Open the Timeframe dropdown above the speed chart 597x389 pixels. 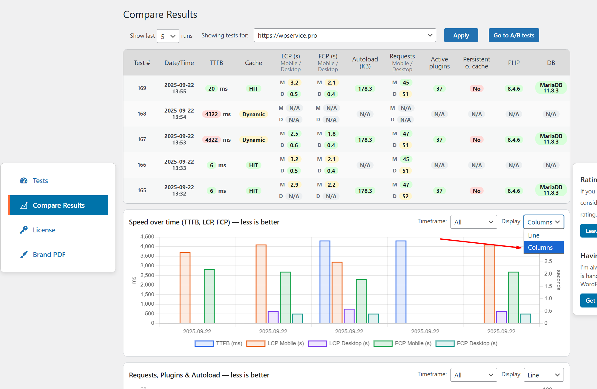473,222
